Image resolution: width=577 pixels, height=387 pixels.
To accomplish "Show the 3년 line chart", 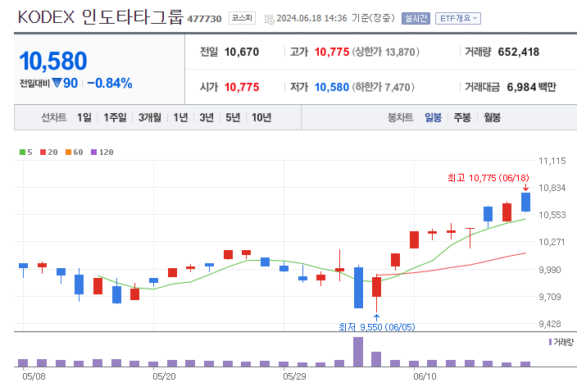I will 207,117.
